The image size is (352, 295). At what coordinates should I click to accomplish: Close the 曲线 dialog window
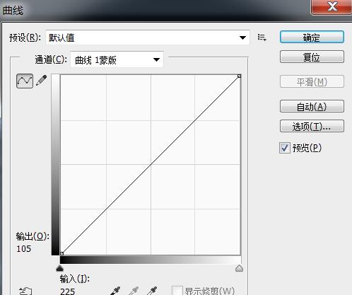(332, 6)
